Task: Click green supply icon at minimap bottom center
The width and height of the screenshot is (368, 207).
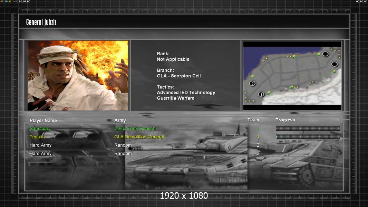Action: (x=291, y=87)
